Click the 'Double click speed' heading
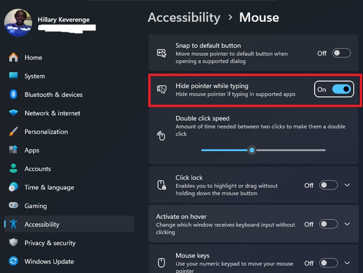Screen dimensions: 363x273 pos(203,118)
